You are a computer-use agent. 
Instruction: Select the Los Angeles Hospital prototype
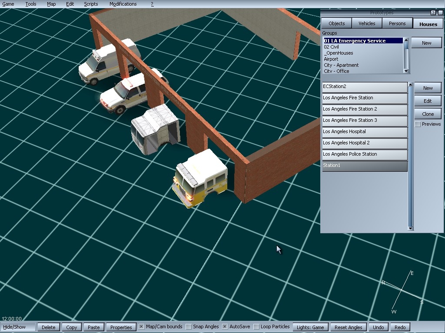click(365, 132)
